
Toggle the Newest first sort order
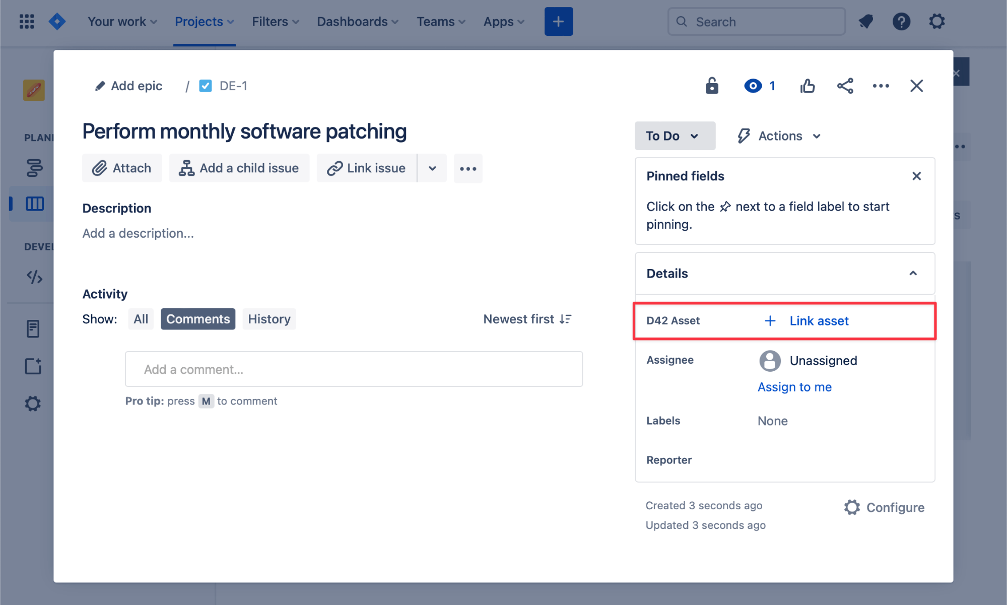coord(527,319)
